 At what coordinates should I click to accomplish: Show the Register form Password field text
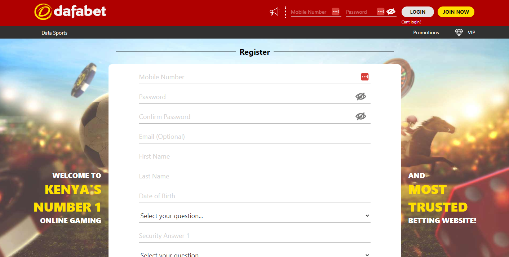(360, 96)
